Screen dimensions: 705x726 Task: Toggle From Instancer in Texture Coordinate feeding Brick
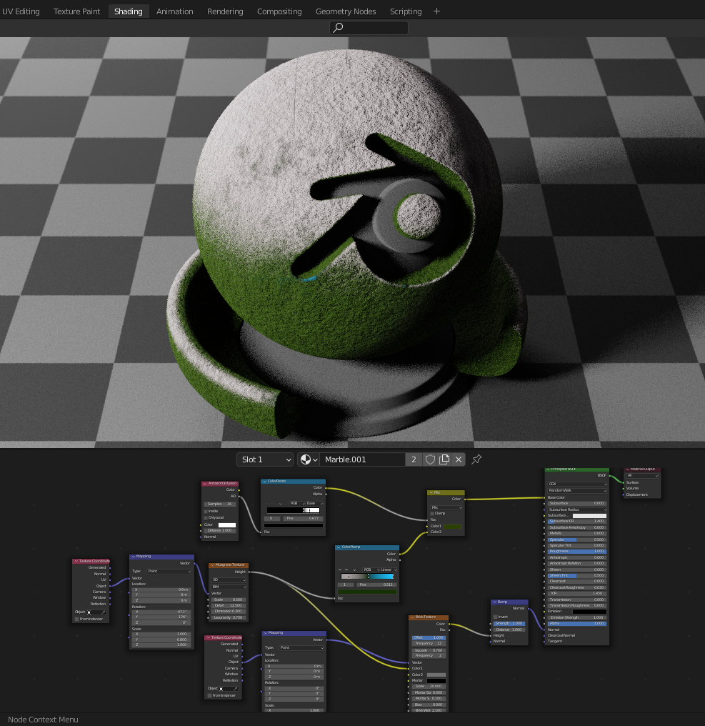pos(210,695)
